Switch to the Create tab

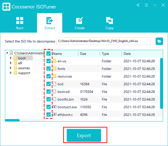click(80, 23)
